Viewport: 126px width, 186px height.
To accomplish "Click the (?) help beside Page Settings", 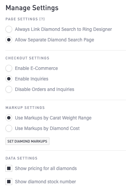I will click(x=42, y=19).
